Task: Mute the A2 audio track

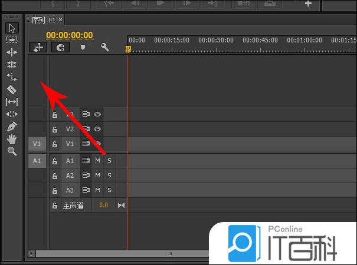Action: click(x=98, y=175)
